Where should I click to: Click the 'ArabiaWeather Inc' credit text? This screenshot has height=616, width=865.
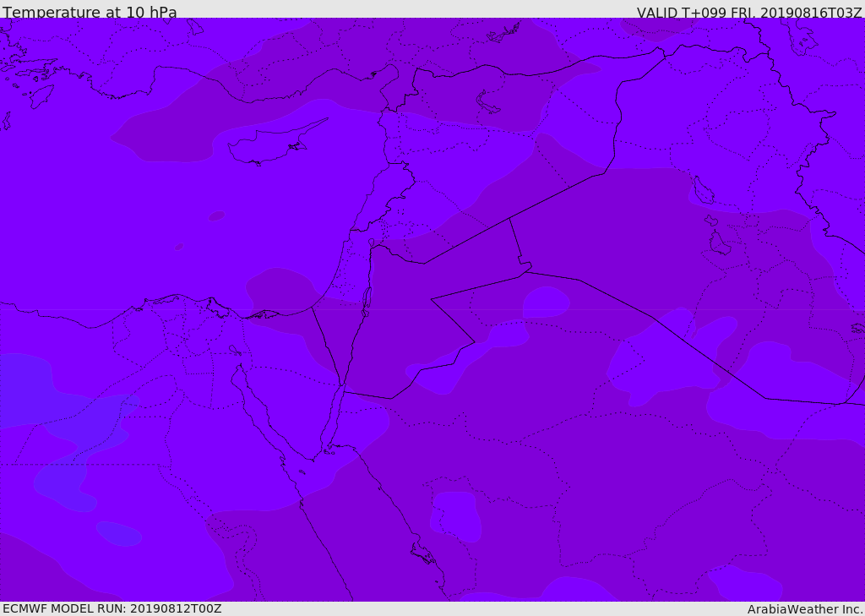805,609
